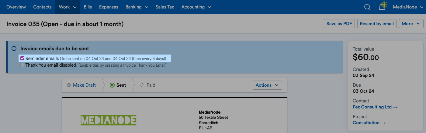Click Resend by email button
This screenshot has height=133, width=426.
click(x=377, y=24)
